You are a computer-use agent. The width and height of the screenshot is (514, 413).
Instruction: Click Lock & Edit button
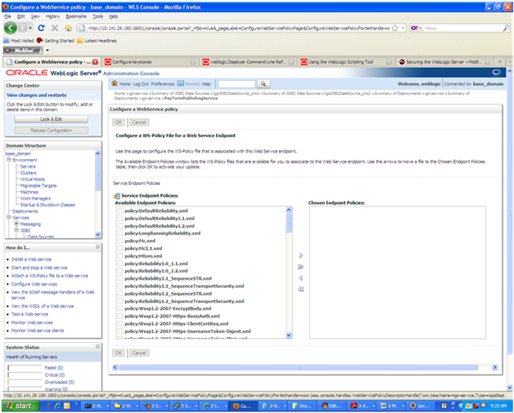(51, 119)
